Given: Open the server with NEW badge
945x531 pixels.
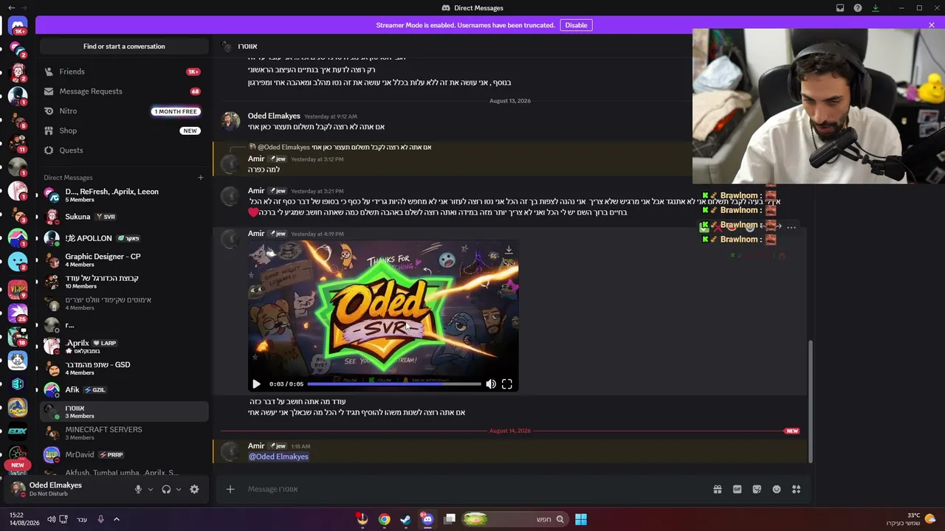Looking at the screenshot, I should coord(18,465).
